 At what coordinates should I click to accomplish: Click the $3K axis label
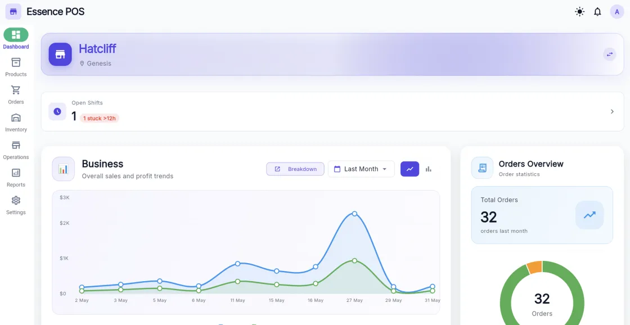pos(65,198)
